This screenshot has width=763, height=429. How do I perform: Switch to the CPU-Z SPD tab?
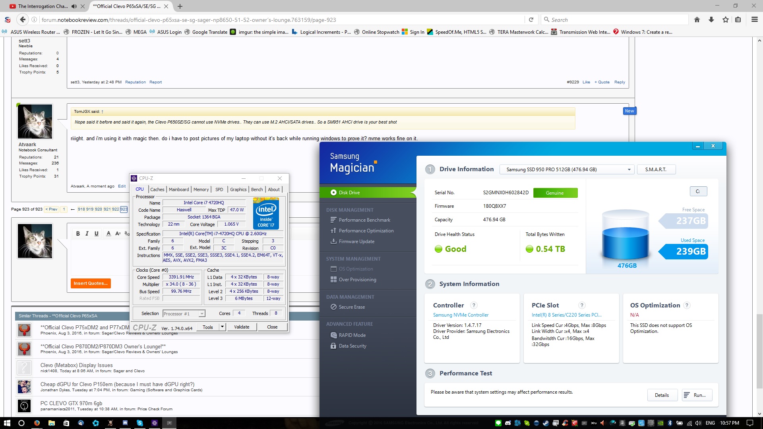[219, 189]
